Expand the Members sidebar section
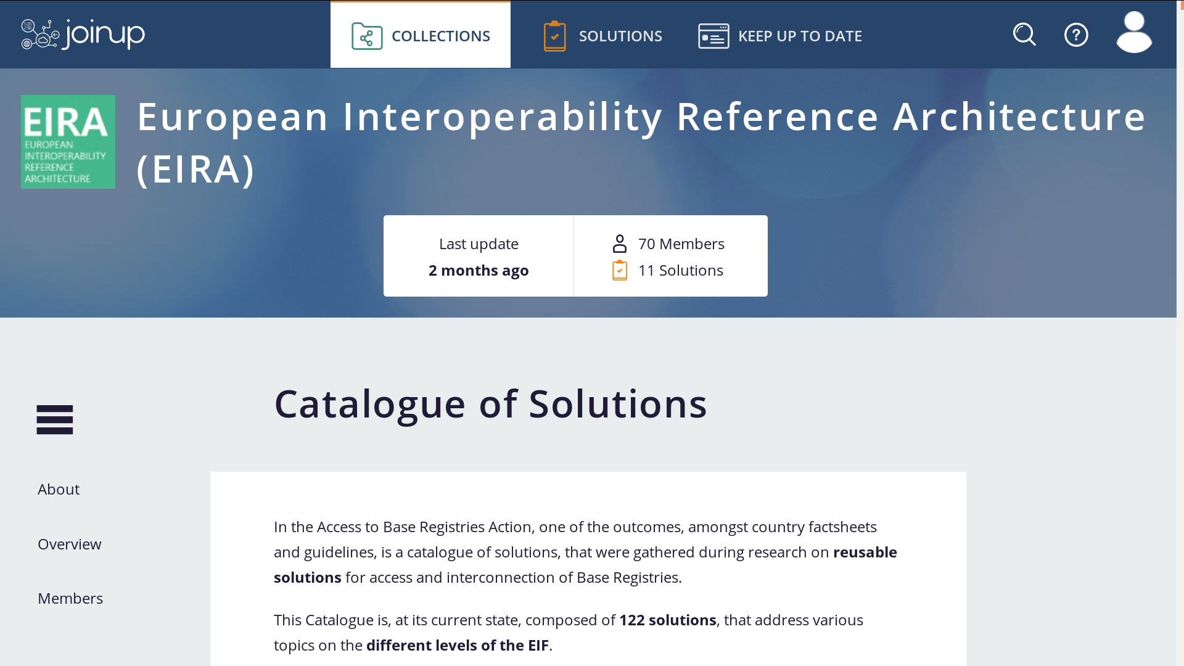 (70, 598)
